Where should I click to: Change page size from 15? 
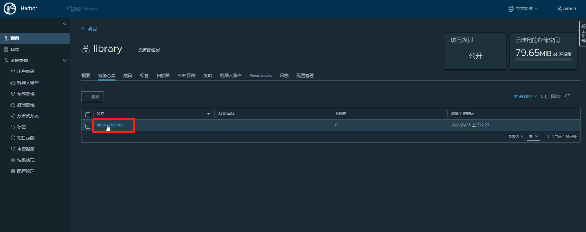tap(533, 137)
